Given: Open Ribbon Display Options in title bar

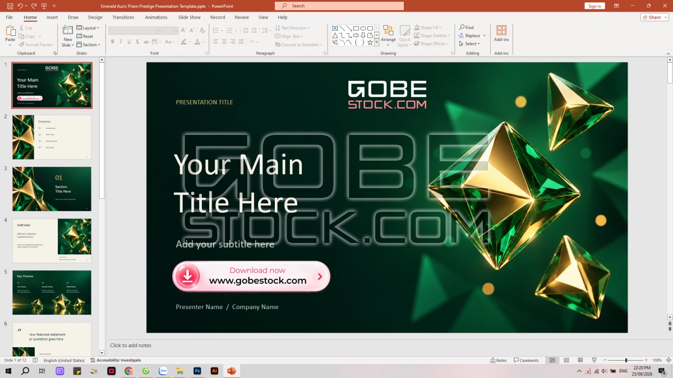Looking at the screenshot, I should click(x=616, y=6).
